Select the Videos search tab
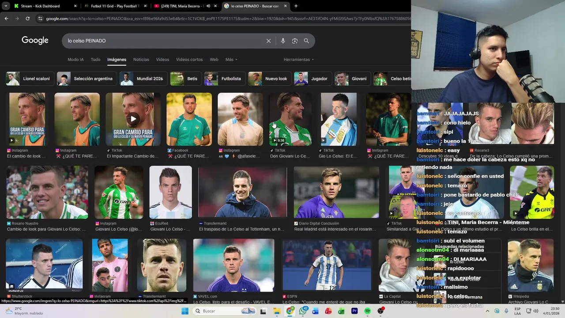This screenshot has height=318, width=565. [x=162, y=60]
